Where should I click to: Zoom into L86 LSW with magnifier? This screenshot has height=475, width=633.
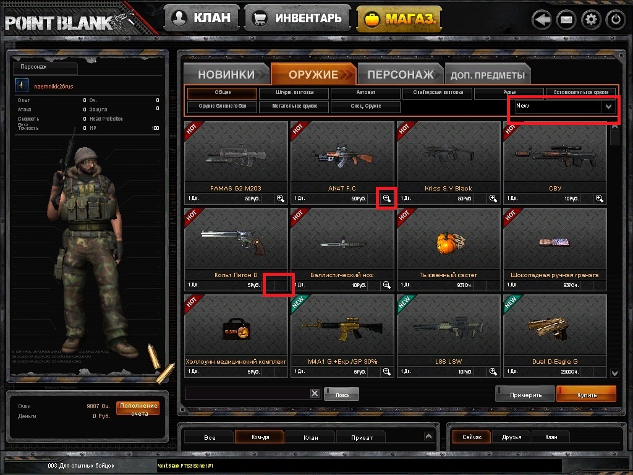point(493,372)
